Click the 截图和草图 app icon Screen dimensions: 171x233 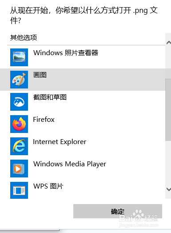(x=19, y=102)
